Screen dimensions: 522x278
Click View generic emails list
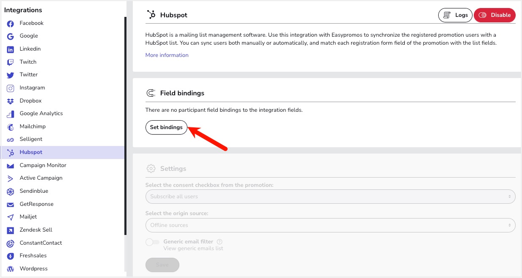193,248
